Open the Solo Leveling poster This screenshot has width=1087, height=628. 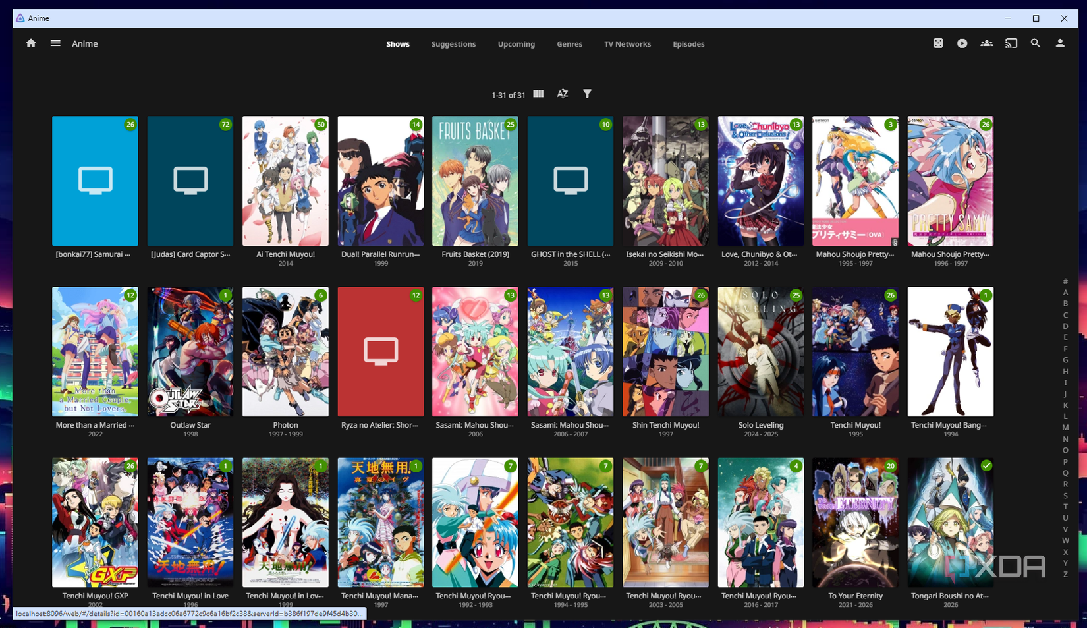760,352
